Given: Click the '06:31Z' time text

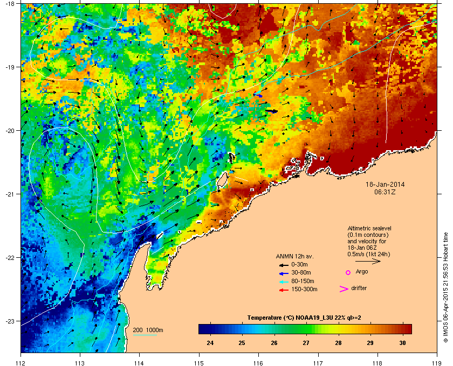Looking at the screenshot, I should (385, 192).
